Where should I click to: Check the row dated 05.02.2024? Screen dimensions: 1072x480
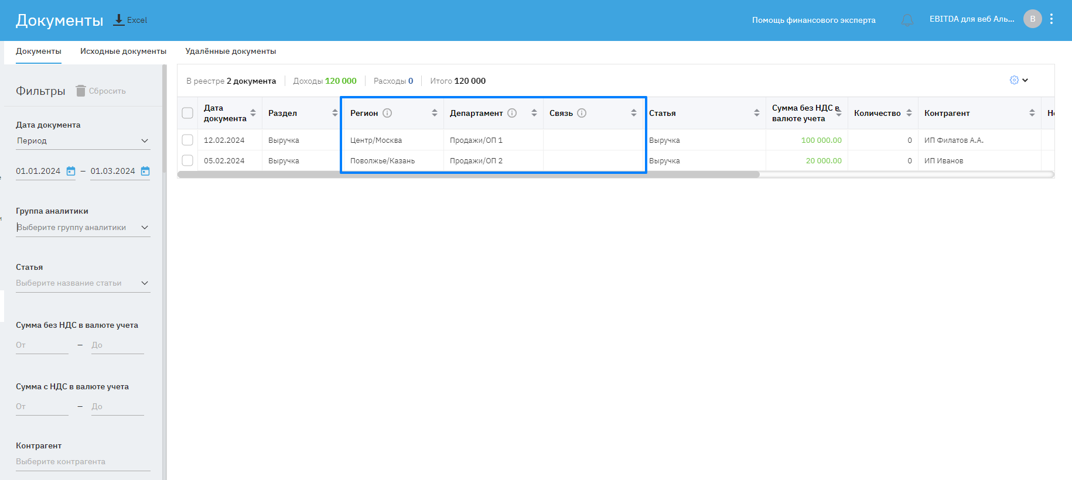187,160
